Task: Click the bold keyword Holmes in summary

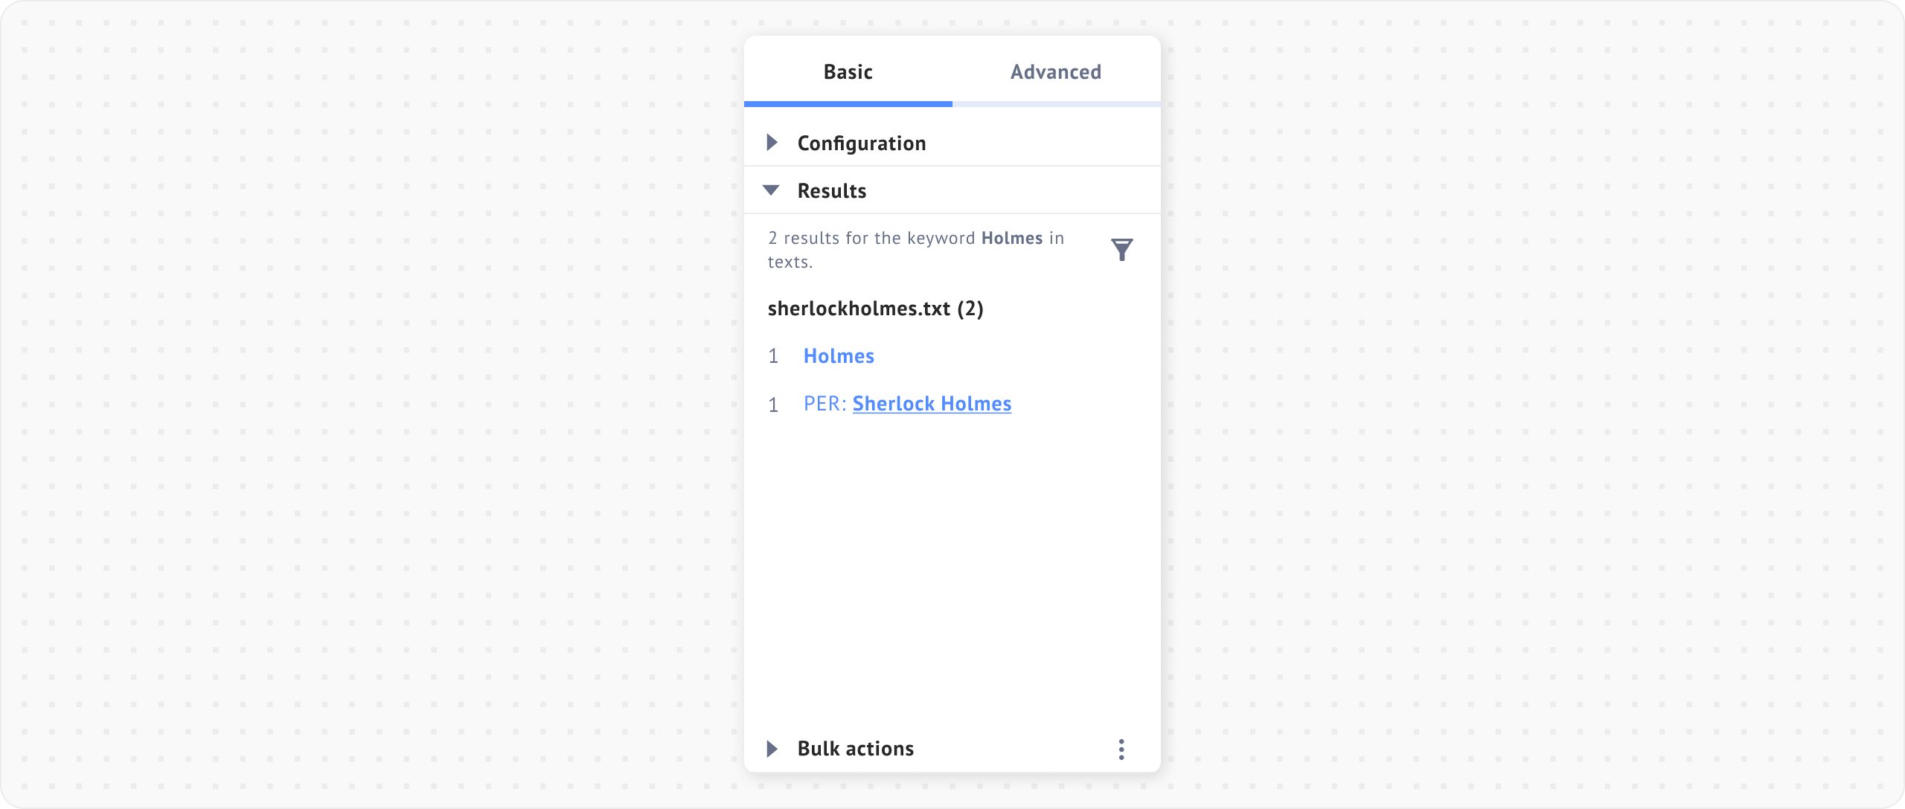Action: (x=1011, y=238)
